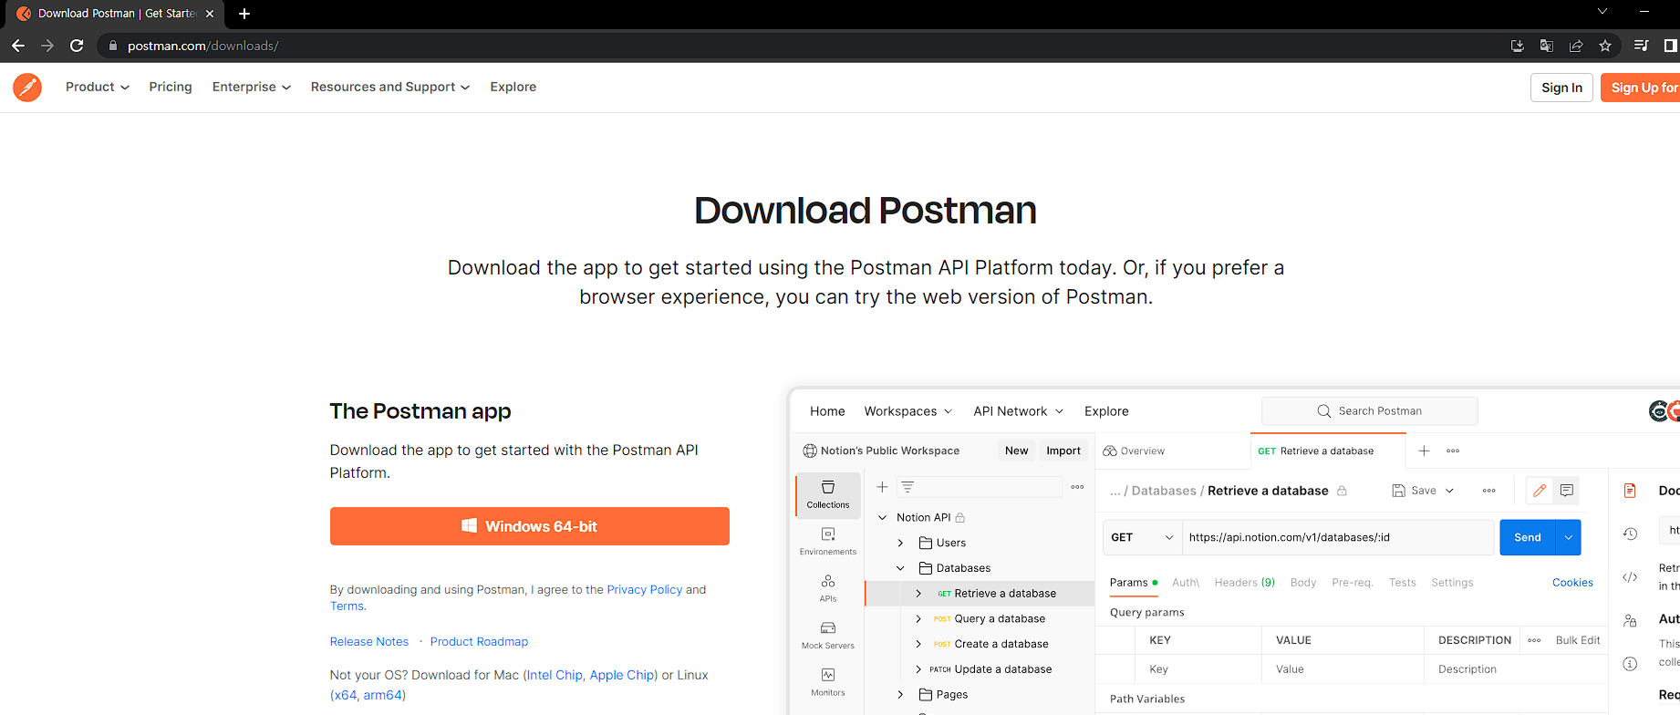Screen dimensions: 1680x715
Task: Select the Mock Servers sidebar icon
Action: pyautogui.click(x=828, y=636)
